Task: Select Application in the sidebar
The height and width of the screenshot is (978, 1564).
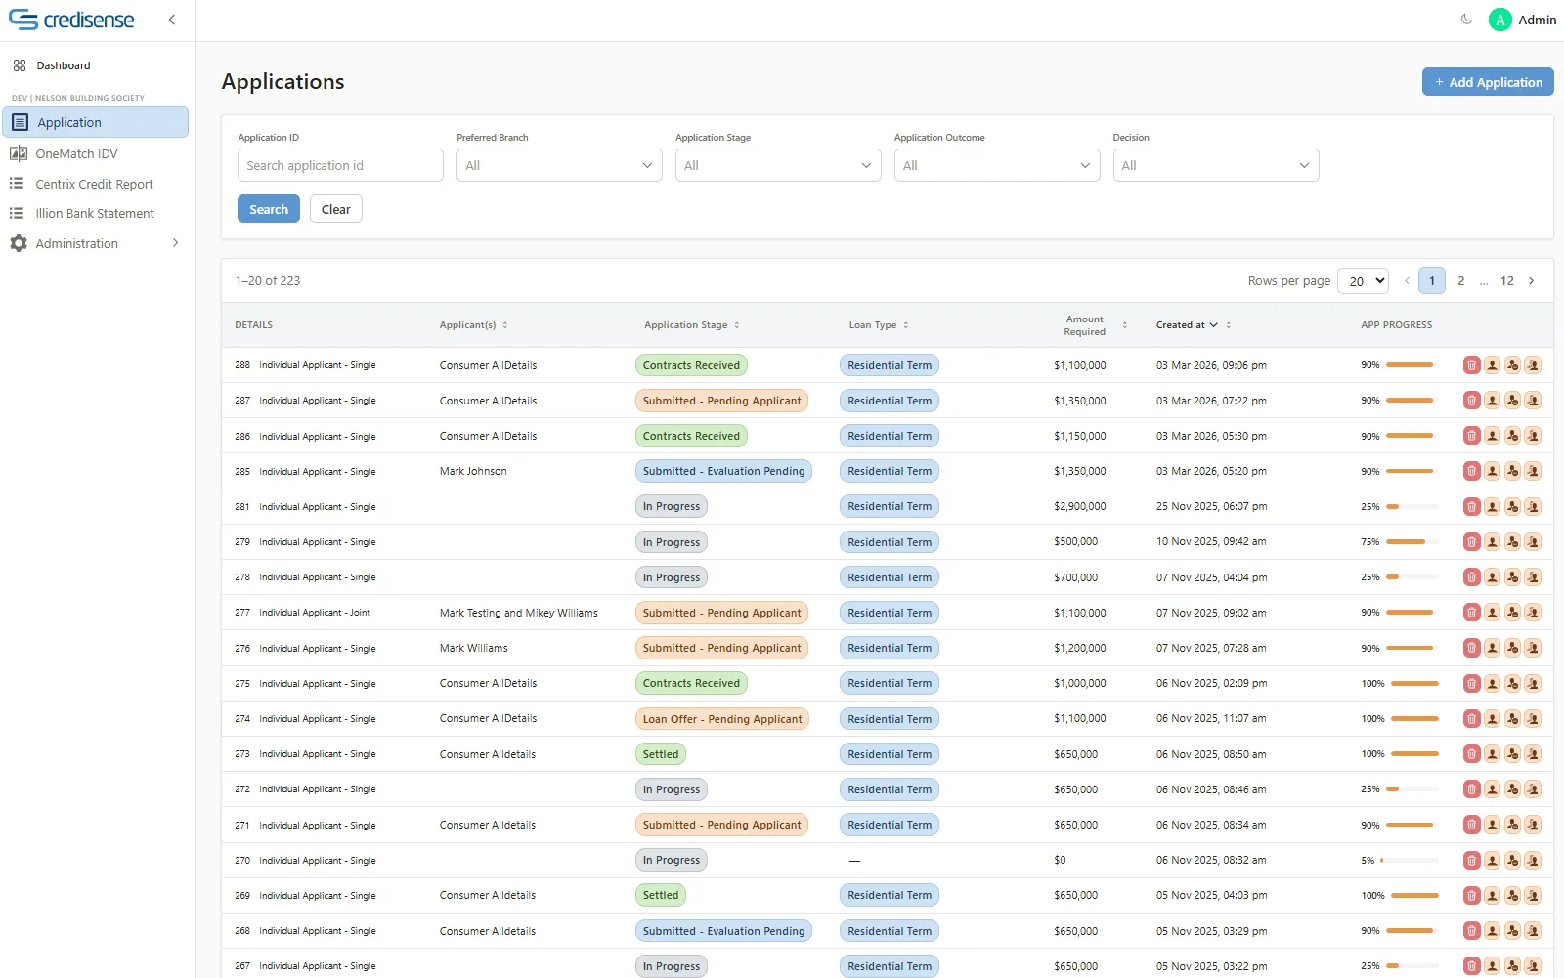Action: click(x=95, y=122)
